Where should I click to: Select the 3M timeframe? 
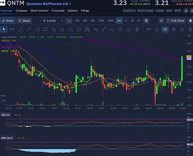point(85,21)
